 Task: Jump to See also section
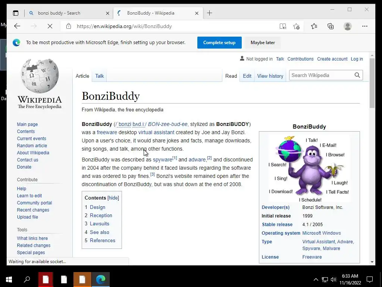click(99, 232)
